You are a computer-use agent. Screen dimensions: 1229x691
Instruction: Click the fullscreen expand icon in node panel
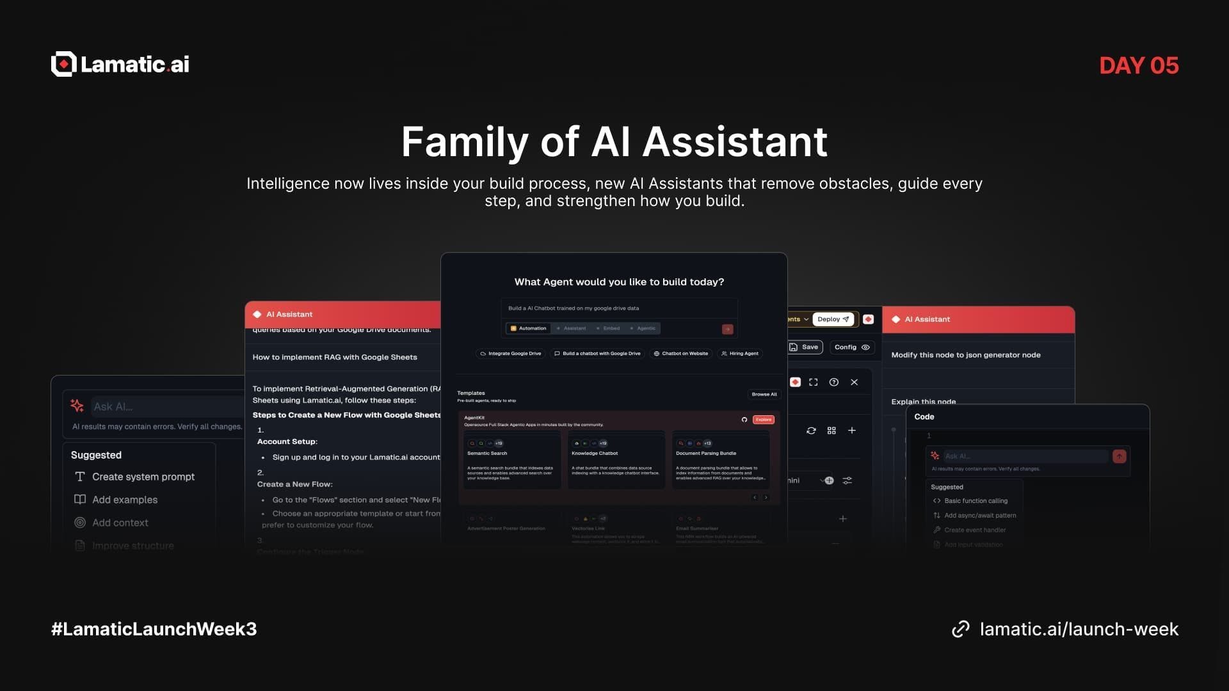click(813, 382)
